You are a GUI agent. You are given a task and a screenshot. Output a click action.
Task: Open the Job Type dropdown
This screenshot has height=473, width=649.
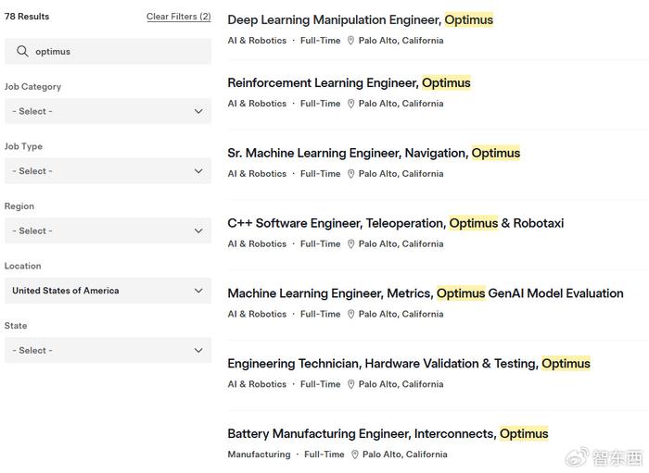[108, 171]
